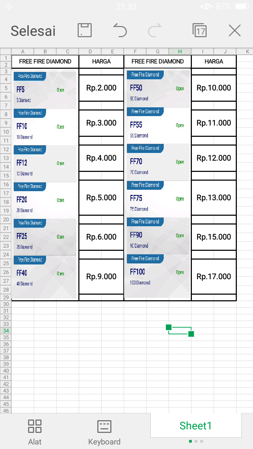253x449 pixels.
Task: Switch to the Sheet1 tab
Action: tap(196, 425)
